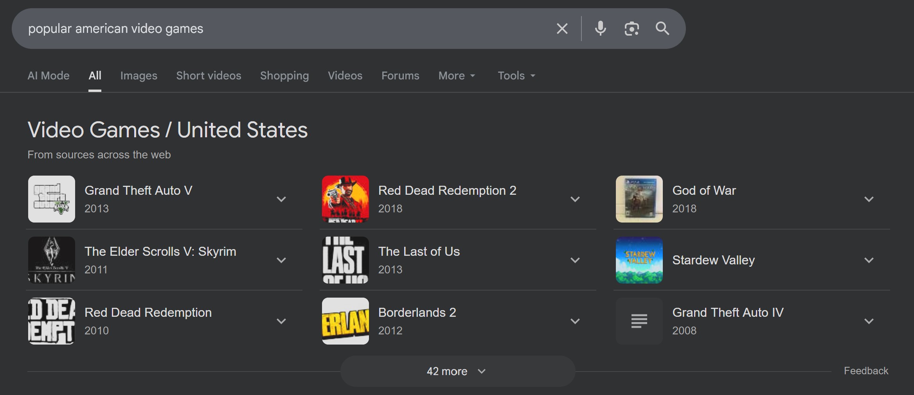Open the God of War title
Screen dimensions: 914x395
tap(704, 190)
